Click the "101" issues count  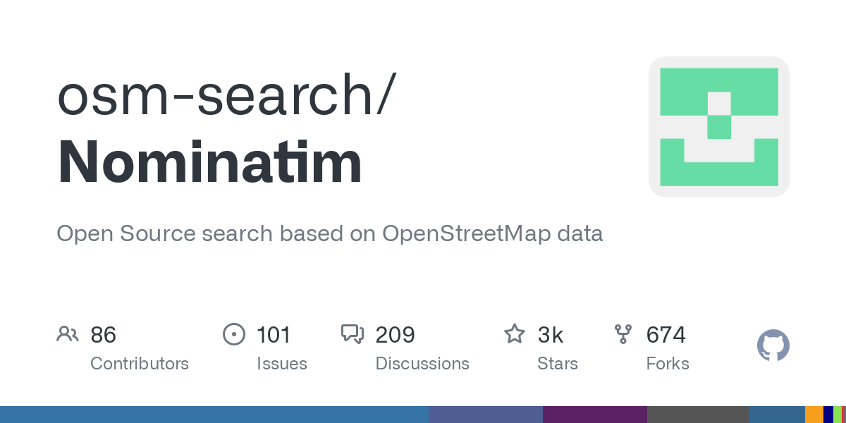tap(274, 335)
